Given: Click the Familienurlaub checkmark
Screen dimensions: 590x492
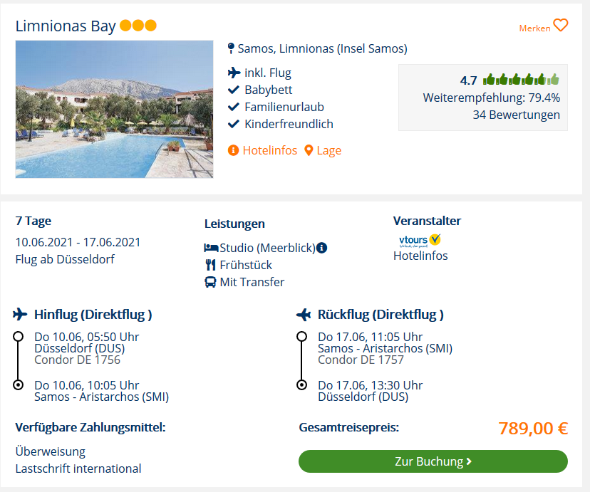Looking at the screenshot, I should point(234,107).
